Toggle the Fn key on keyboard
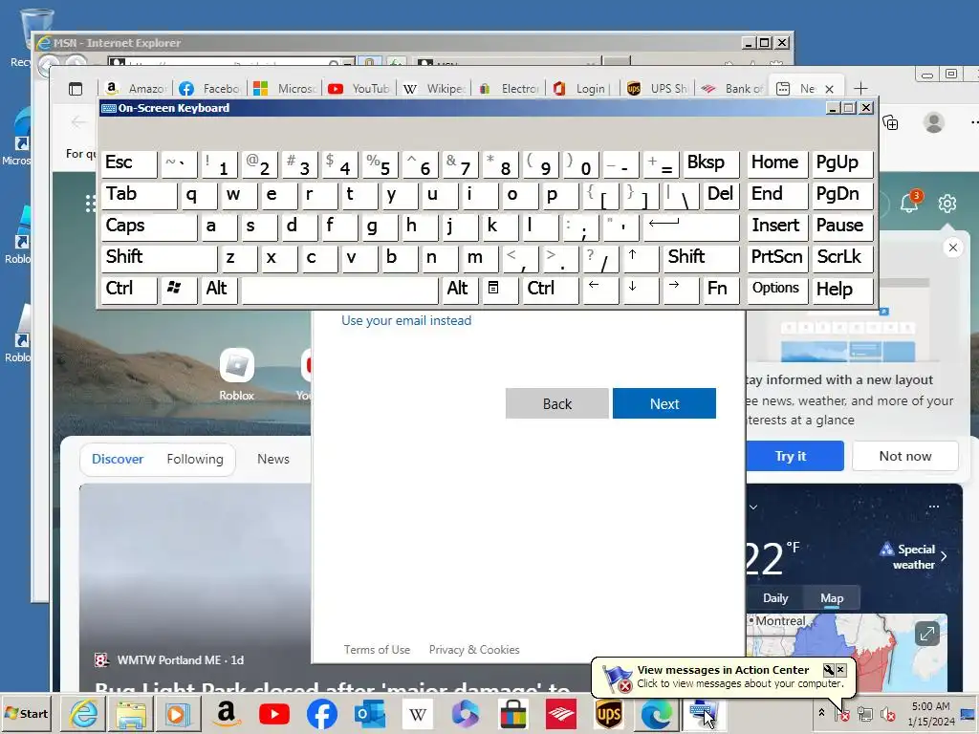Viewport: 979px width, 734px height. click(x=721, y=290)
